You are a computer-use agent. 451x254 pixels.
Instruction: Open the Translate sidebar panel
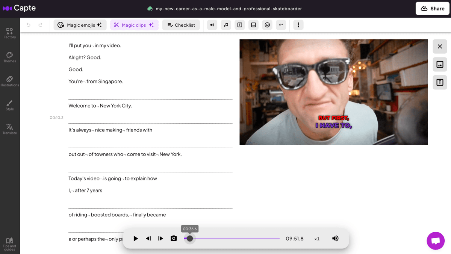point(10,129)
